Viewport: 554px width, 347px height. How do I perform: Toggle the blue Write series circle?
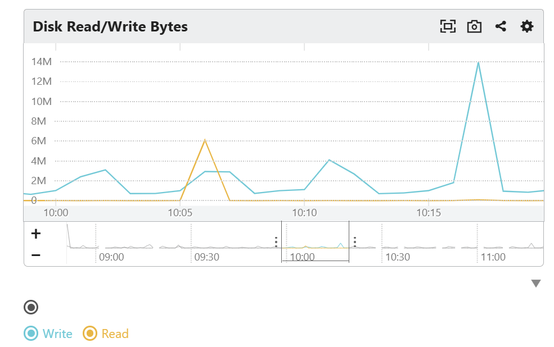(x=31, y=334)
